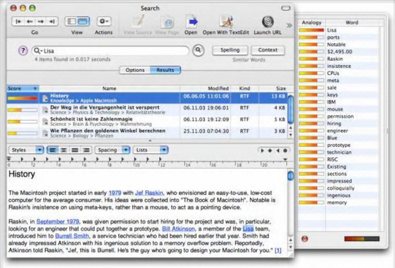Image resolution: width=395 pixels, height=268 pixels.
Task: Click the search field containing Lisa
Action: [110, 51]
